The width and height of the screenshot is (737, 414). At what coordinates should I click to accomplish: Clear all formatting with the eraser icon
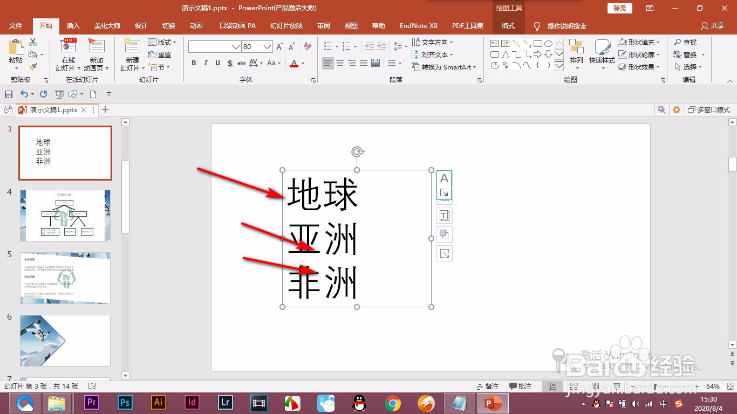coord(308,47)
